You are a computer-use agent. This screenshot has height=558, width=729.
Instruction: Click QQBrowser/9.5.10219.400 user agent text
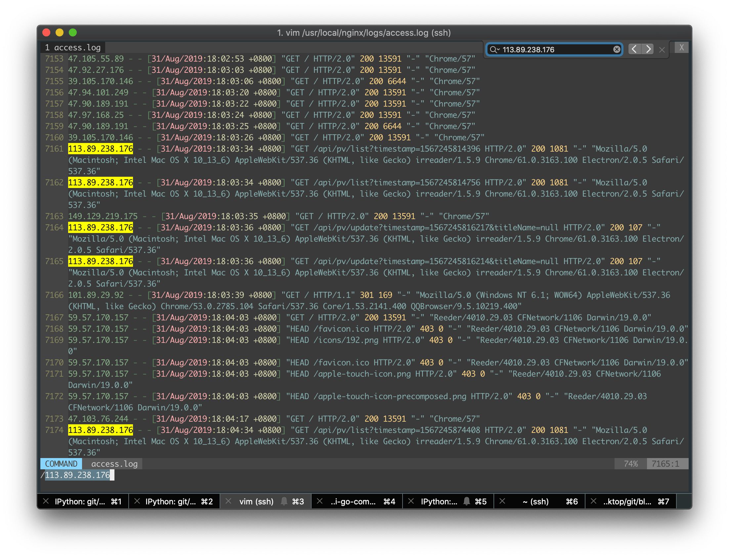(463, 306)
